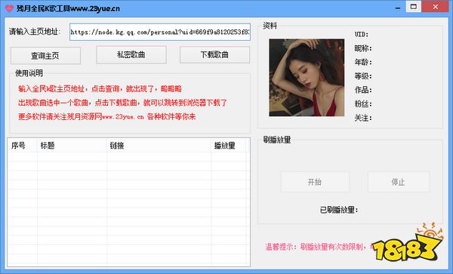453x274 pixels.
Task: Click the profile avatar photo
Action: (x=307, y=78)
